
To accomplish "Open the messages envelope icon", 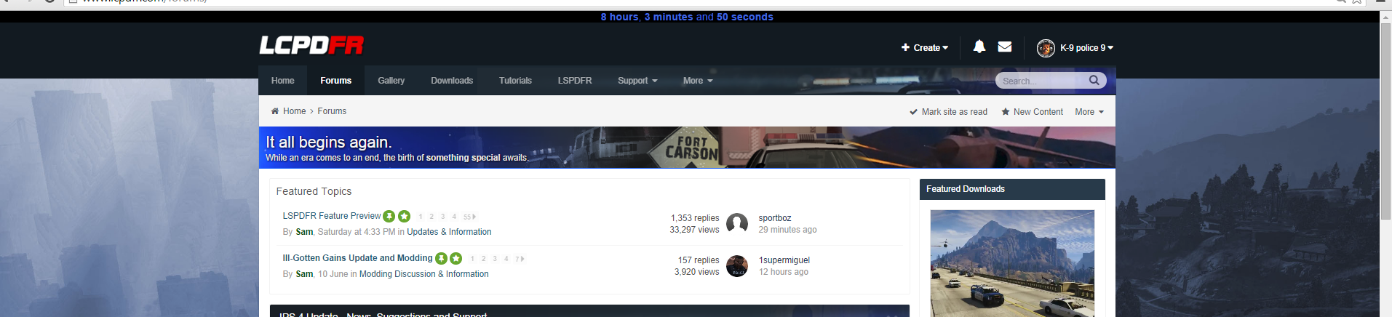I will pyautogui.click(x=1005, y=47).
